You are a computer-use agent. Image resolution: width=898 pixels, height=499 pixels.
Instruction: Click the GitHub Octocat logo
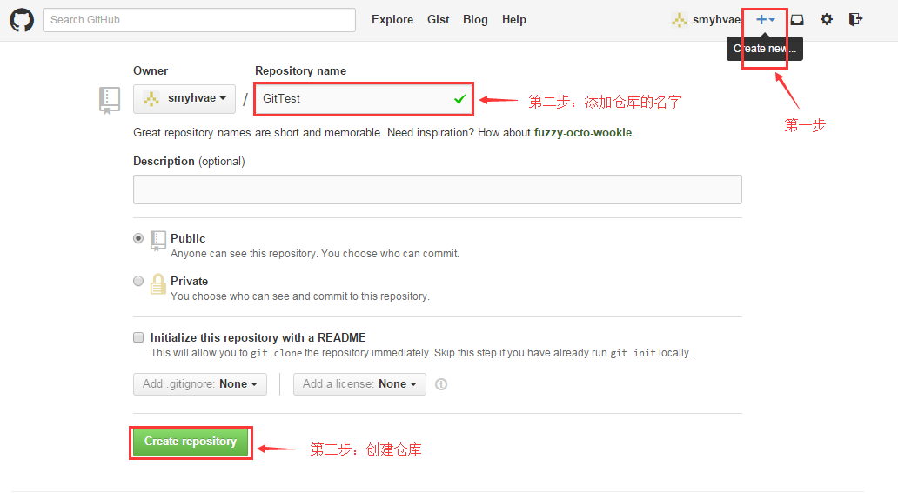point(22,20)
